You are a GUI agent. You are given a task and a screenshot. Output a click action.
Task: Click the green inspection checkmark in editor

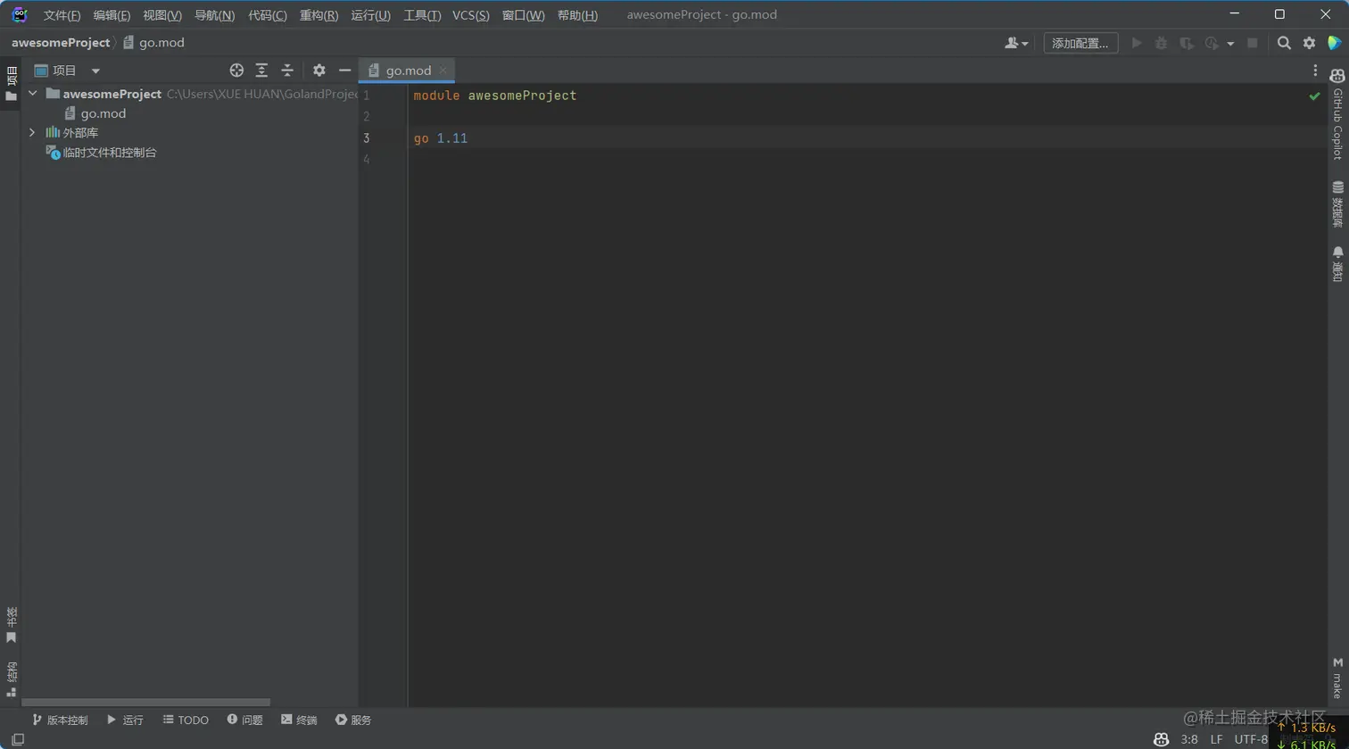[1314, 96]
